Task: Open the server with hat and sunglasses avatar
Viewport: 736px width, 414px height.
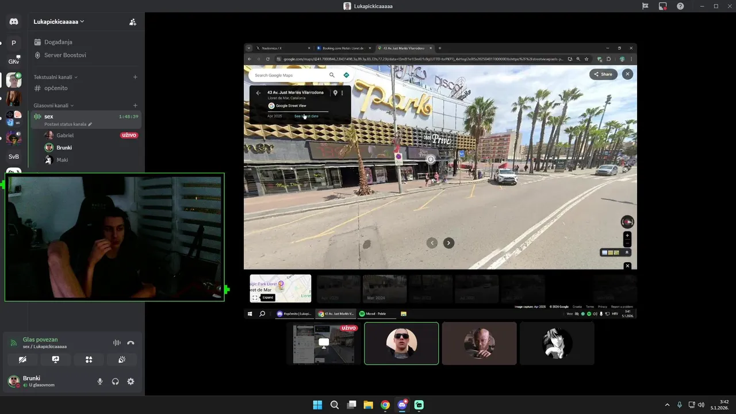Action: coord(14,137)
